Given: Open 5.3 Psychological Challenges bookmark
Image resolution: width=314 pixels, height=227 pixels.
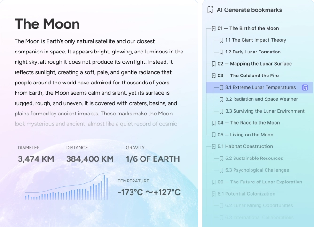Looking at the screenshot, I should coord(257,170).
